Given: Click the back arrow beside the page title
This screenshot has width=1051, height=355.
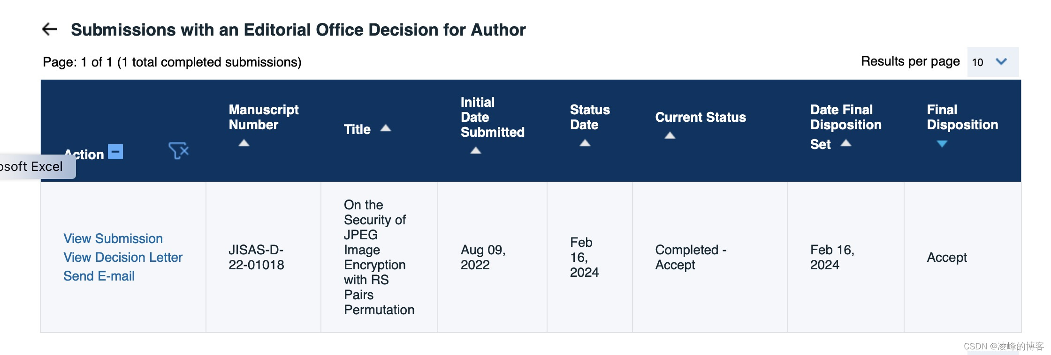Looking at the screenshot, I should click(48, 30).
